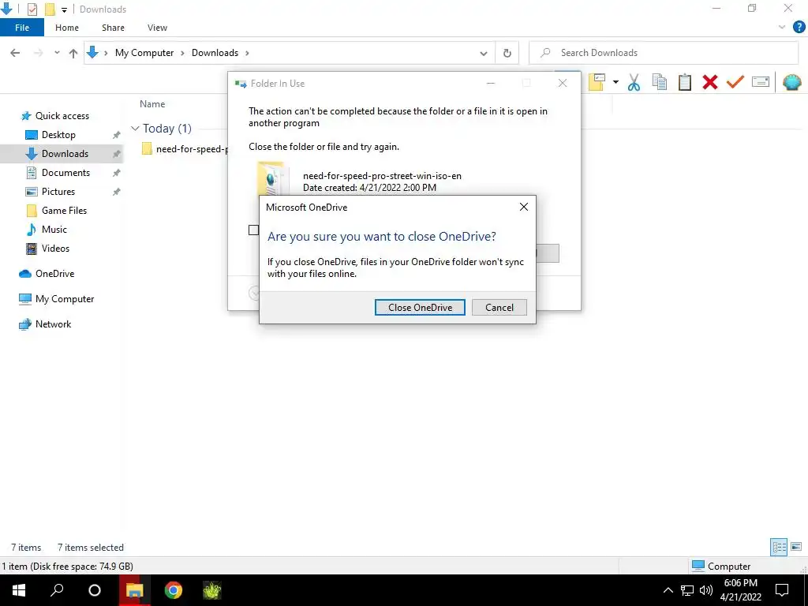Click the Help question mark icon

[799, 28]
